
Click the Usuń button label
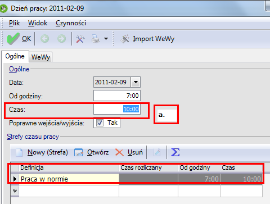(135, 152)
